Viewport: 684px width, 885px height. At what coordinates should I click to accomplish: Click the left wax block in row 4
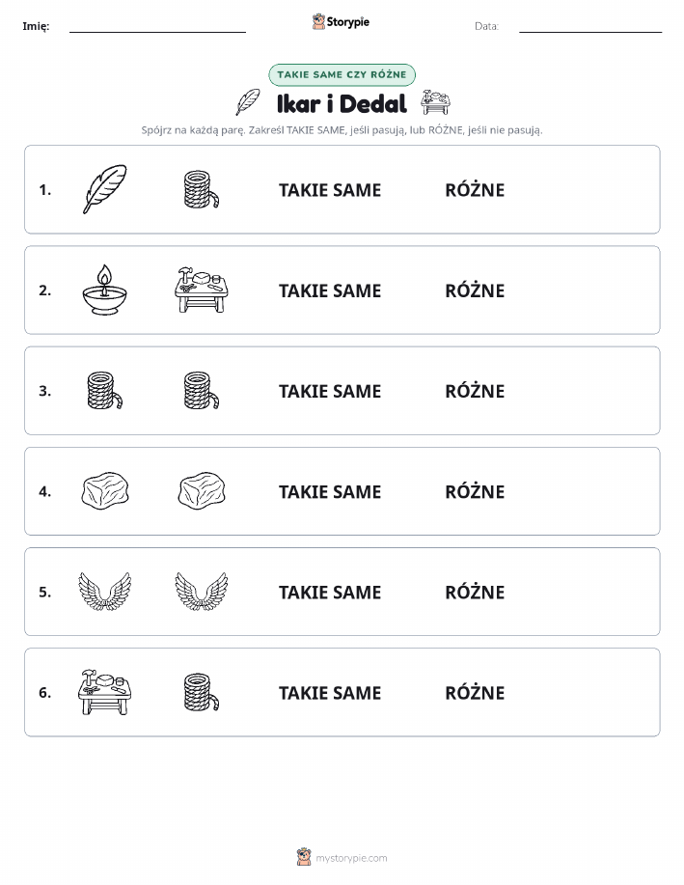point(105,491)
